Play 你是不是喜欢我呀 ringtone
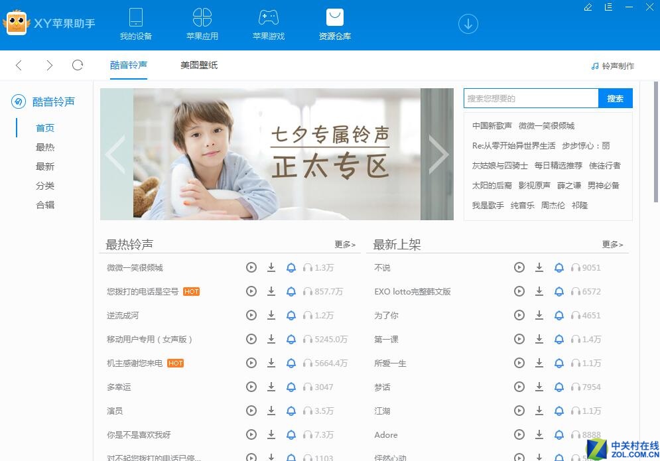This screenshot has height=461, width=660. click(251, 434)
